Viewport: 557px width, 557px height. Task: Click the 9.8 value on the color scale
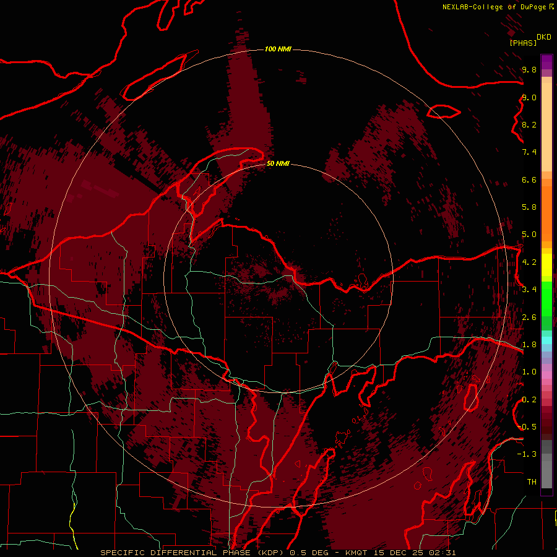click(529, 69)
